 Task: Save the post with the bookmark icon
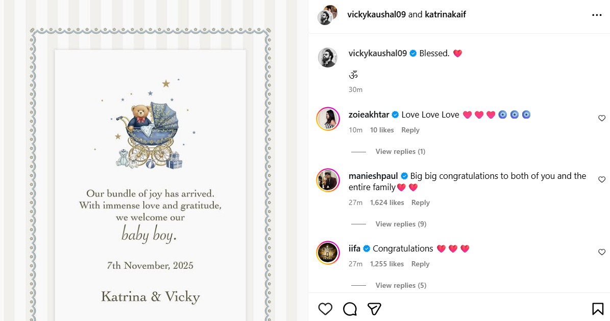(598, 309)
